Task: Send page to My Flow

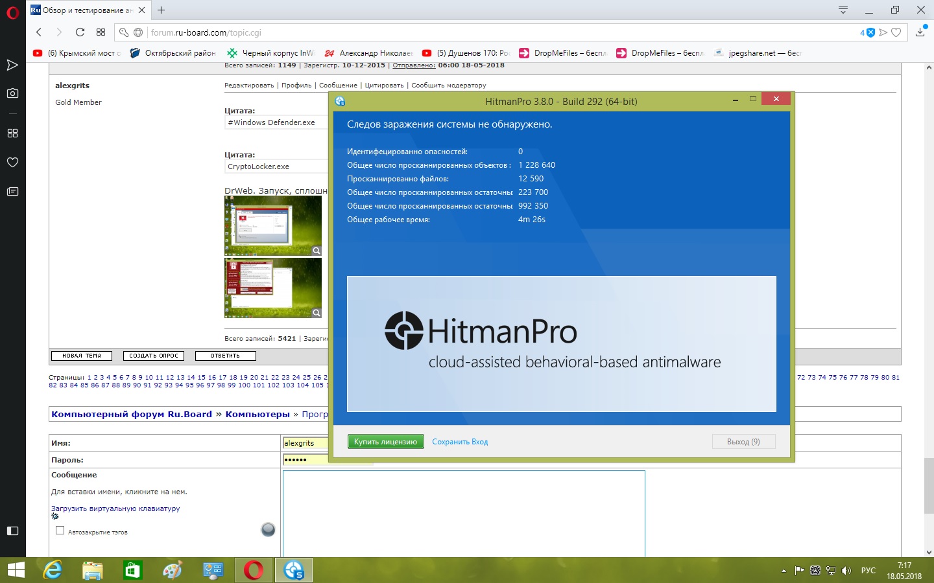Action: pyautogui.click(x=883, y=32)
